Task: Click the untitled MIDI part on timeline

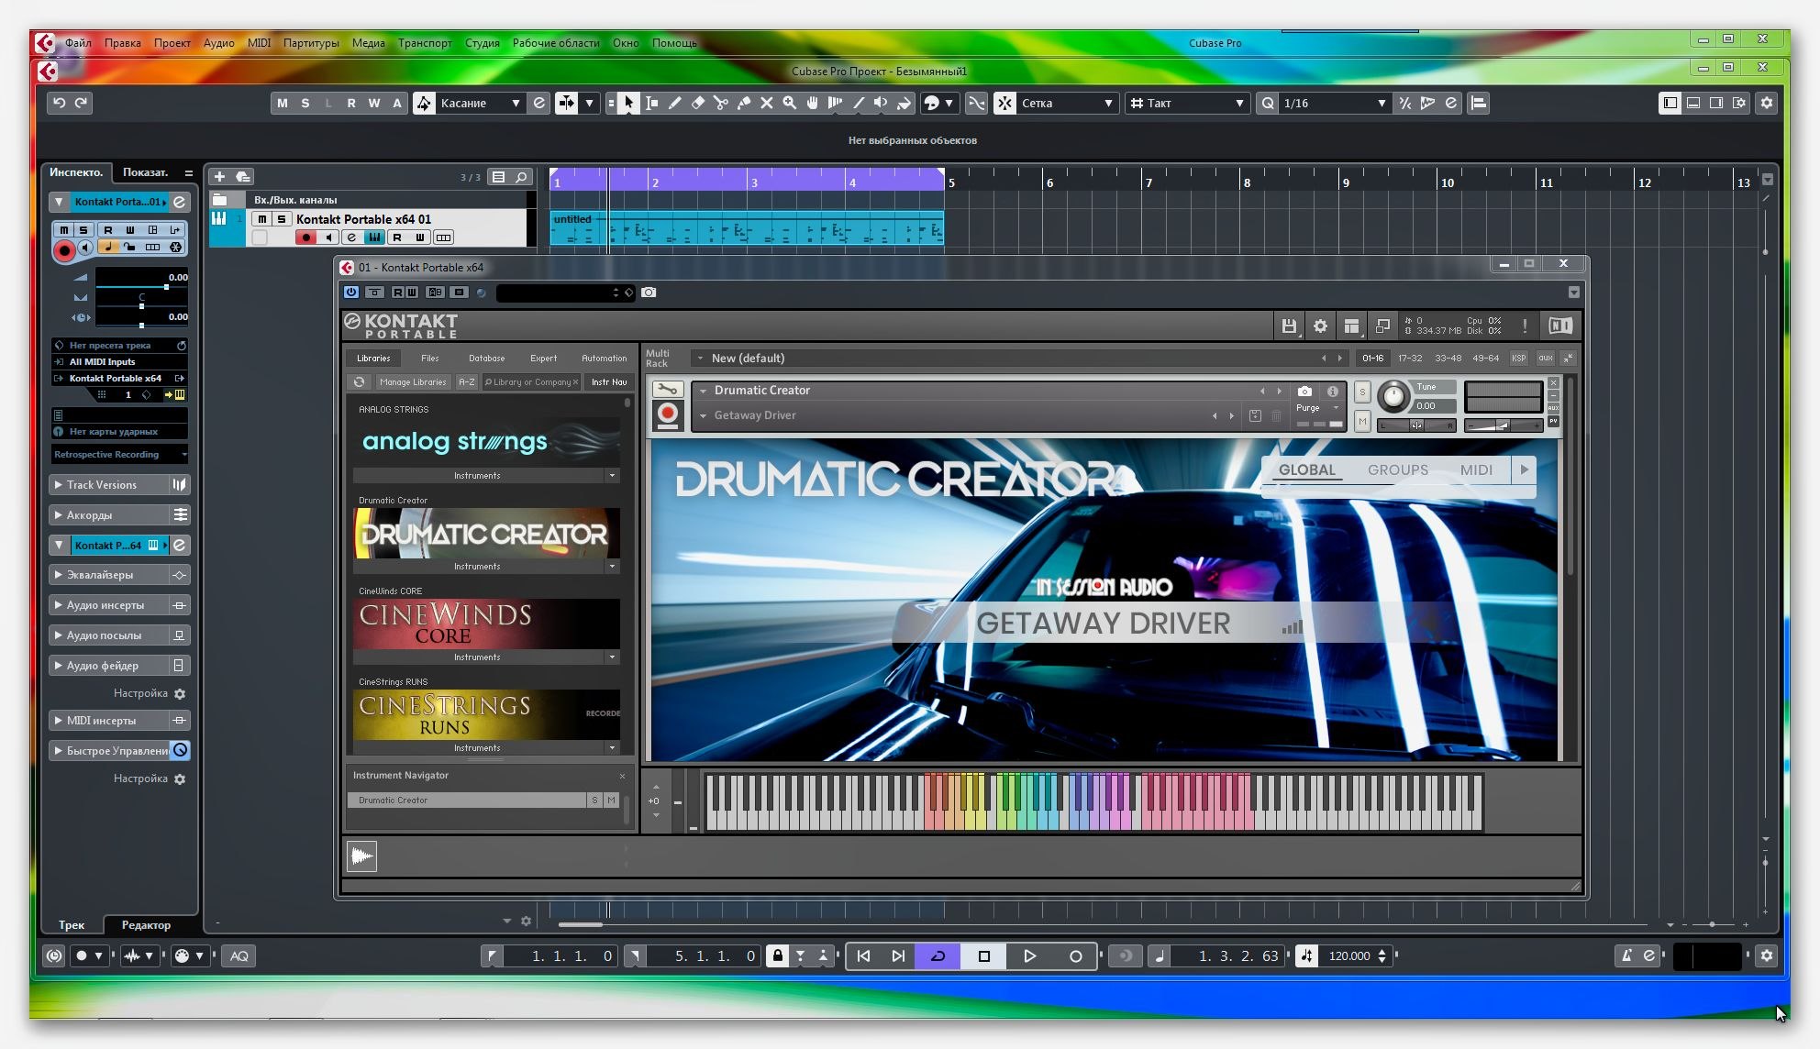Action: click(x=747, y=228)
